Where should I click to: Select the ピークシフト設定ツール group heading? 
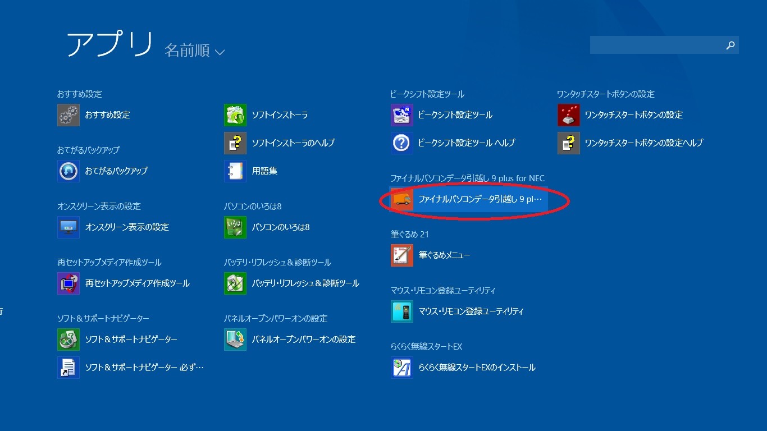pyautogui.click(x=427, y=94)
